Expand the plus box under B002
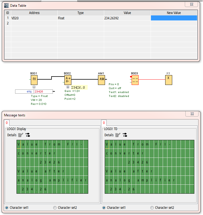Screen dimensions: 203x215 coord(68,87)
